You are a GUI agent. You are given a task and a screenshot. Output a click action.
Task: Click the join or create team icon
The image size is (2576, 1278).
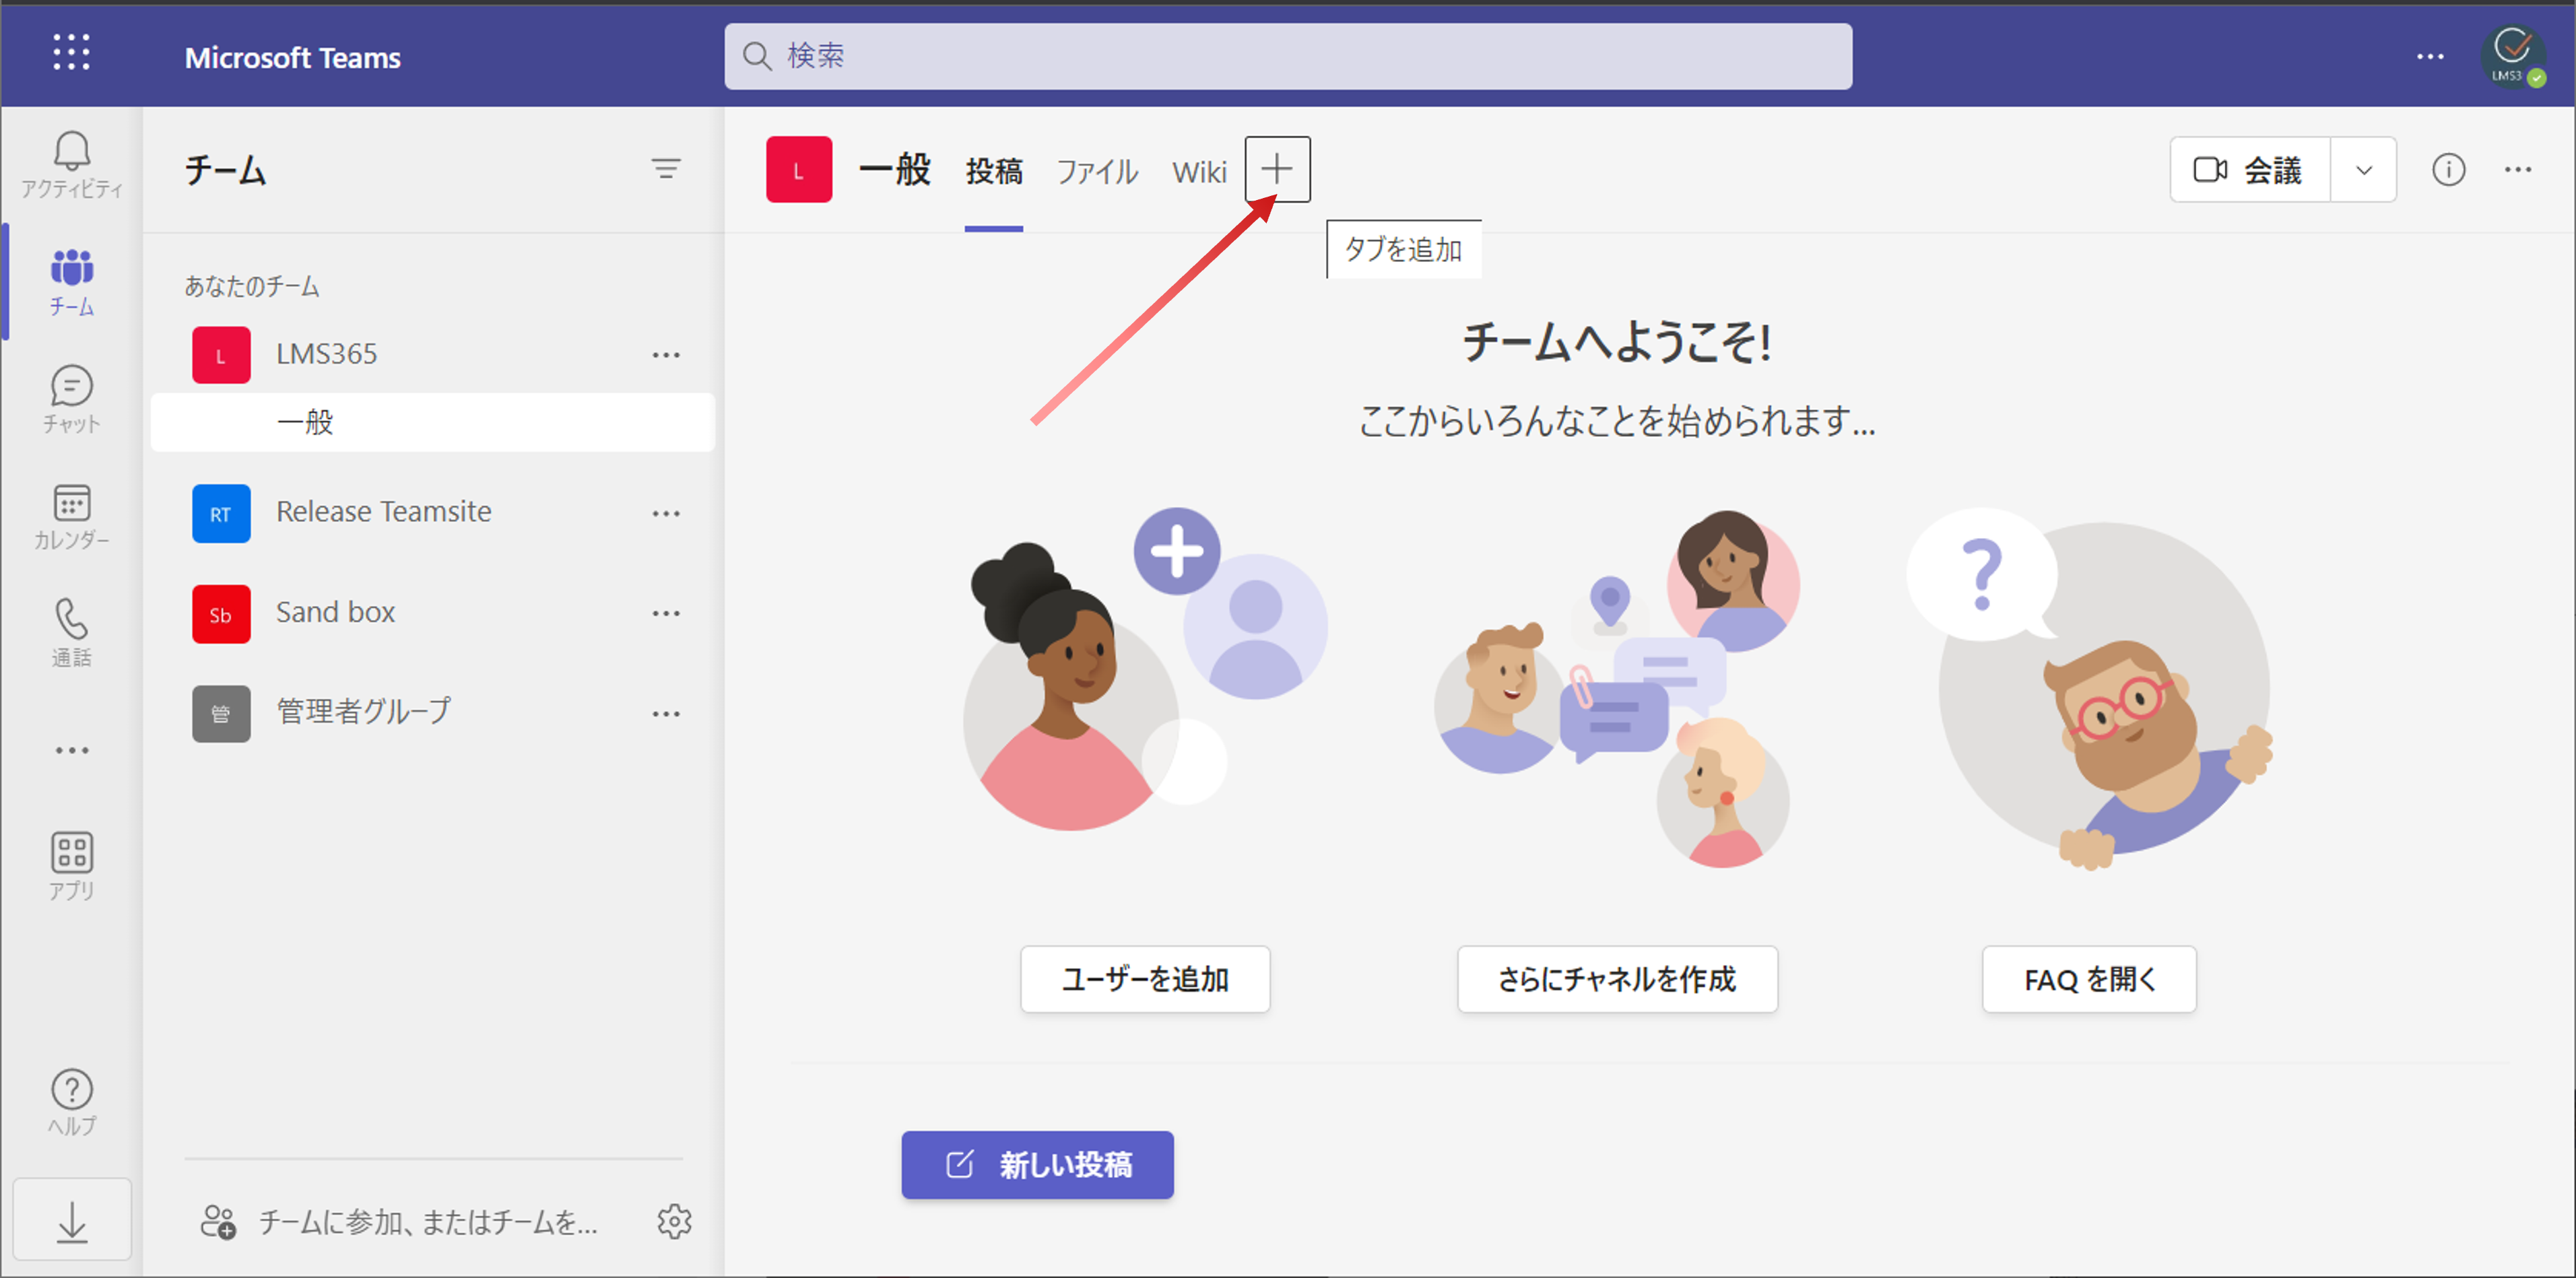218,1221
